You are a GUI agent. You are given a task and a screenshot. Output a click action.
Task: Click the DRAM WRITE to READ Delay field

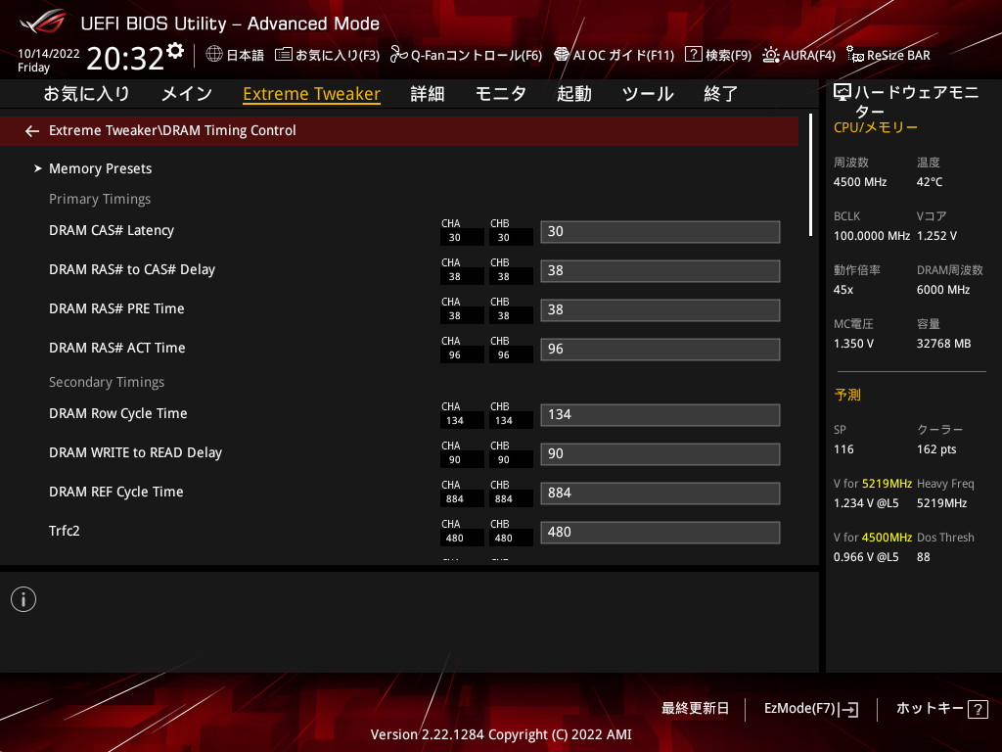pyautogui.click(x=660, y=454)
